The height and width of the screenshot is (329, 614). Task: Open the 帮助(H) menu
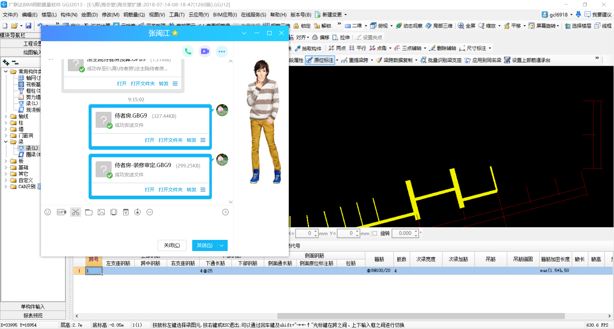(278, 15)
